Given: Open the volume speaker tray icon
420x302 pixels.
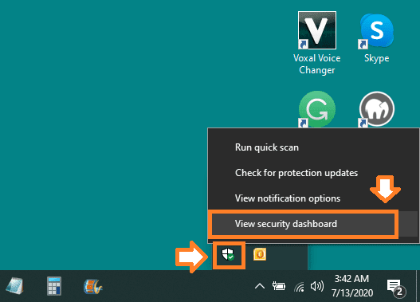Looking at the screenshot, I should [317, 287].
